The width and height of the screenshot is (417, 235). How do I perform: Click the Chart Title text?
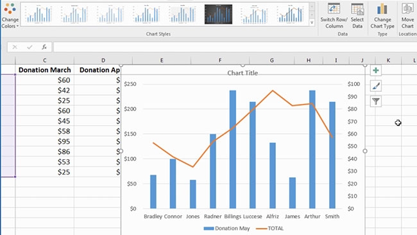243,73
